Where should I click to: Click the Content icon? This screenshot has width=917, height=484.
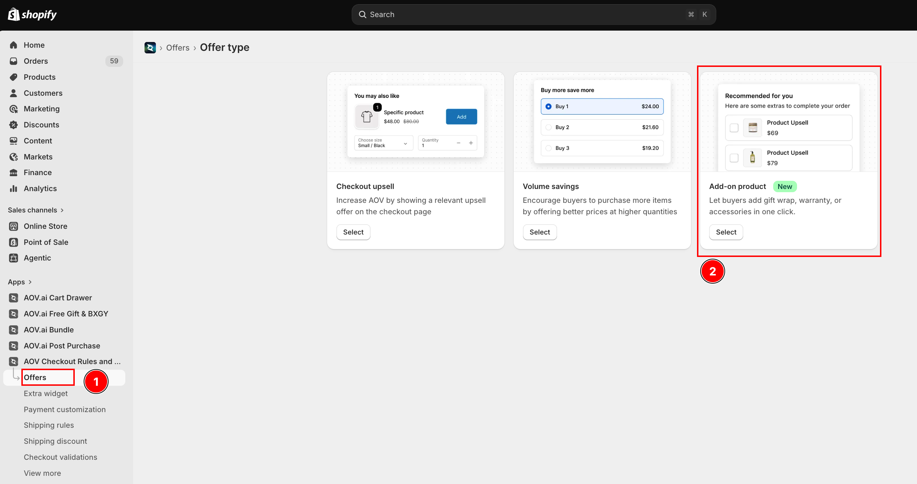tap(14, 141)
